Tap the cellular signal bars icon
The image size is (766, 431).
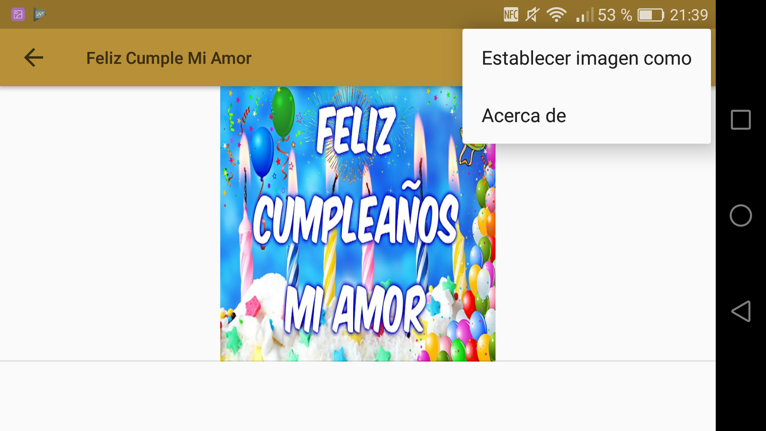coord(584,15)
